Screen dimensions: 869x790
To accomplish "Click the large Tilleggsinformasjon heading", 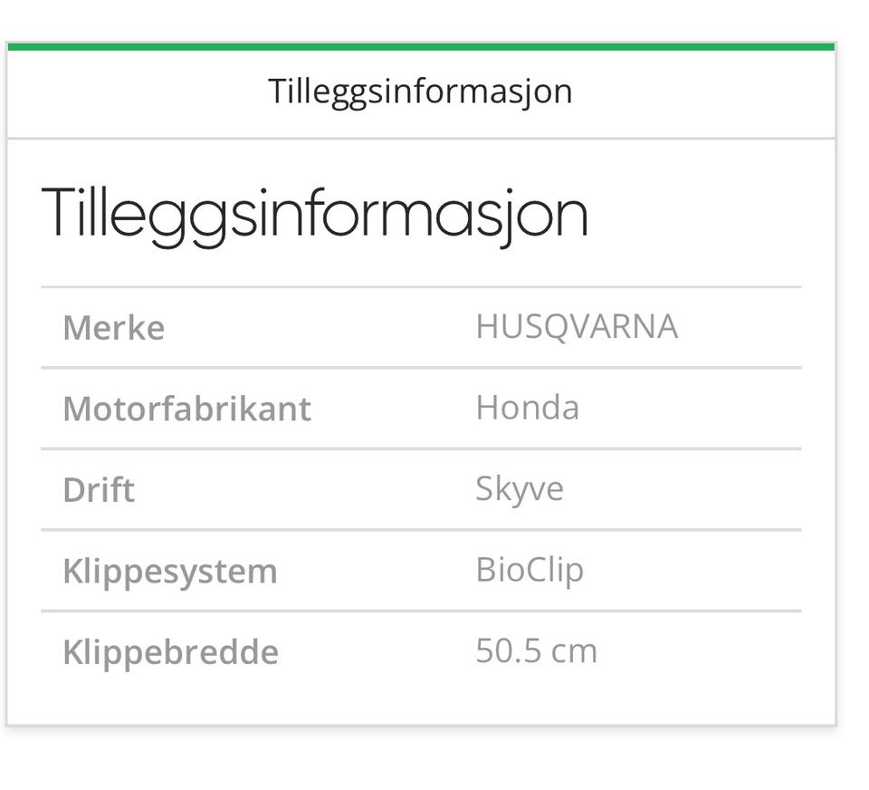I will [x=314, y=215].
